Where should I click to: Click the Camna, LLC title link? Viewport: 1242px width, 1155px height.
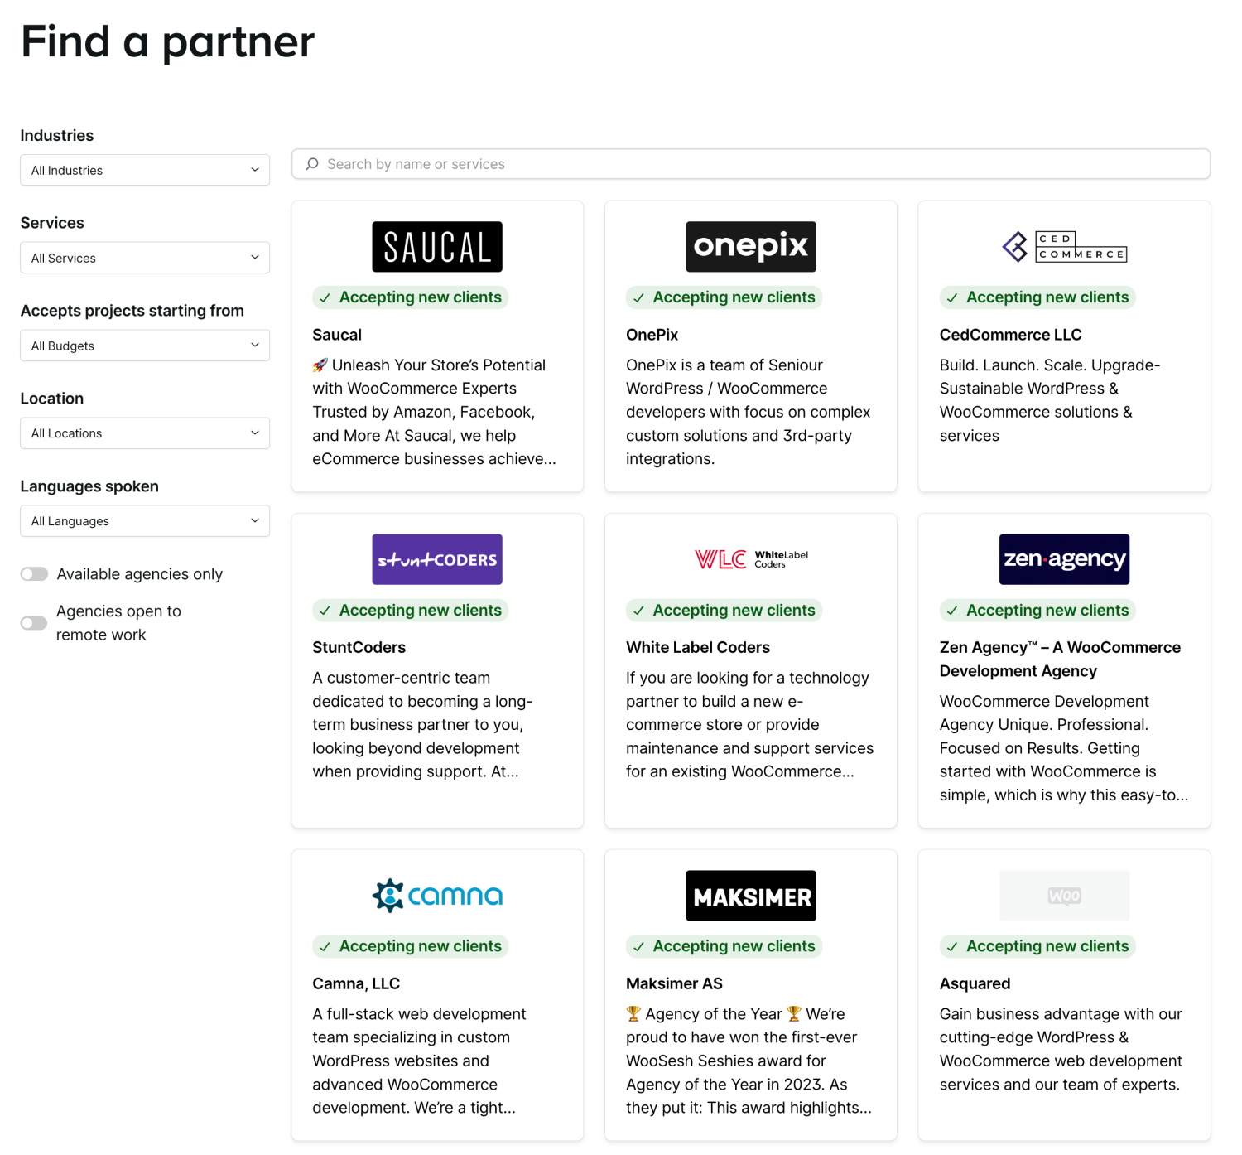tap(356, 983)
